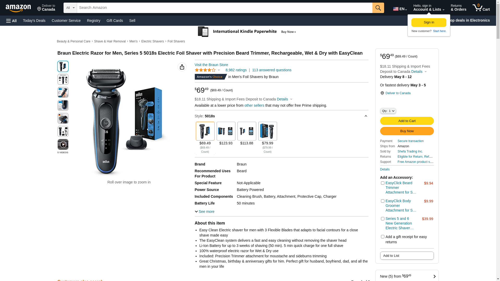Screen dimensions: 500x281
Task: Open the All search category dropdown
Action: click(x=70, y=8)
